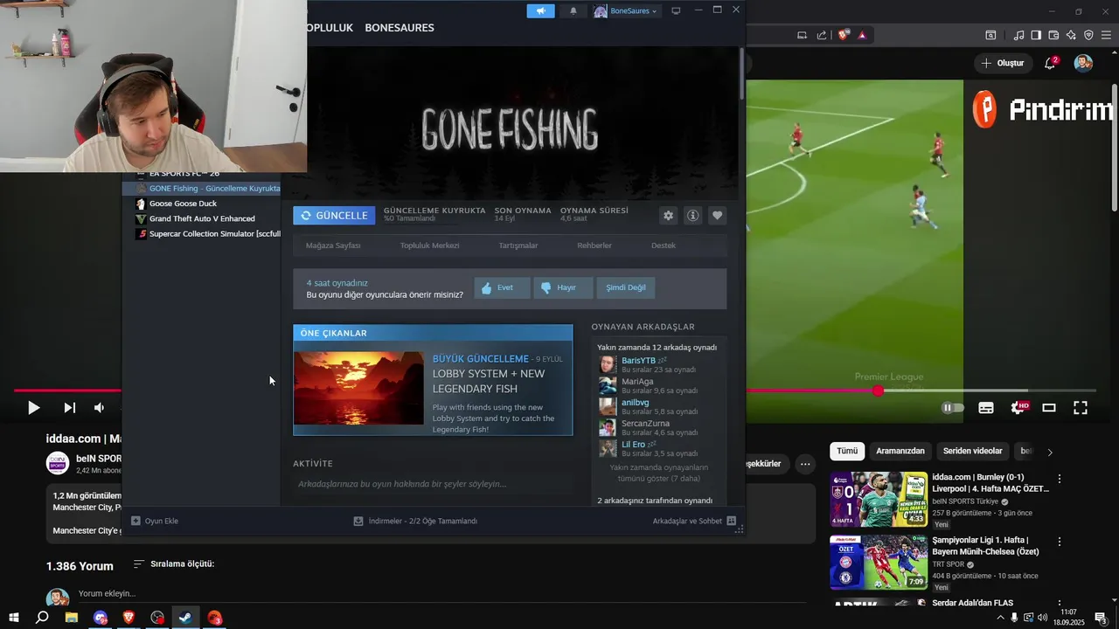Image resolution: width=1119 pixels, height=629 pixels.
Task: Show more filter chips with right arrow
Action: click(x=1050, y=452)
